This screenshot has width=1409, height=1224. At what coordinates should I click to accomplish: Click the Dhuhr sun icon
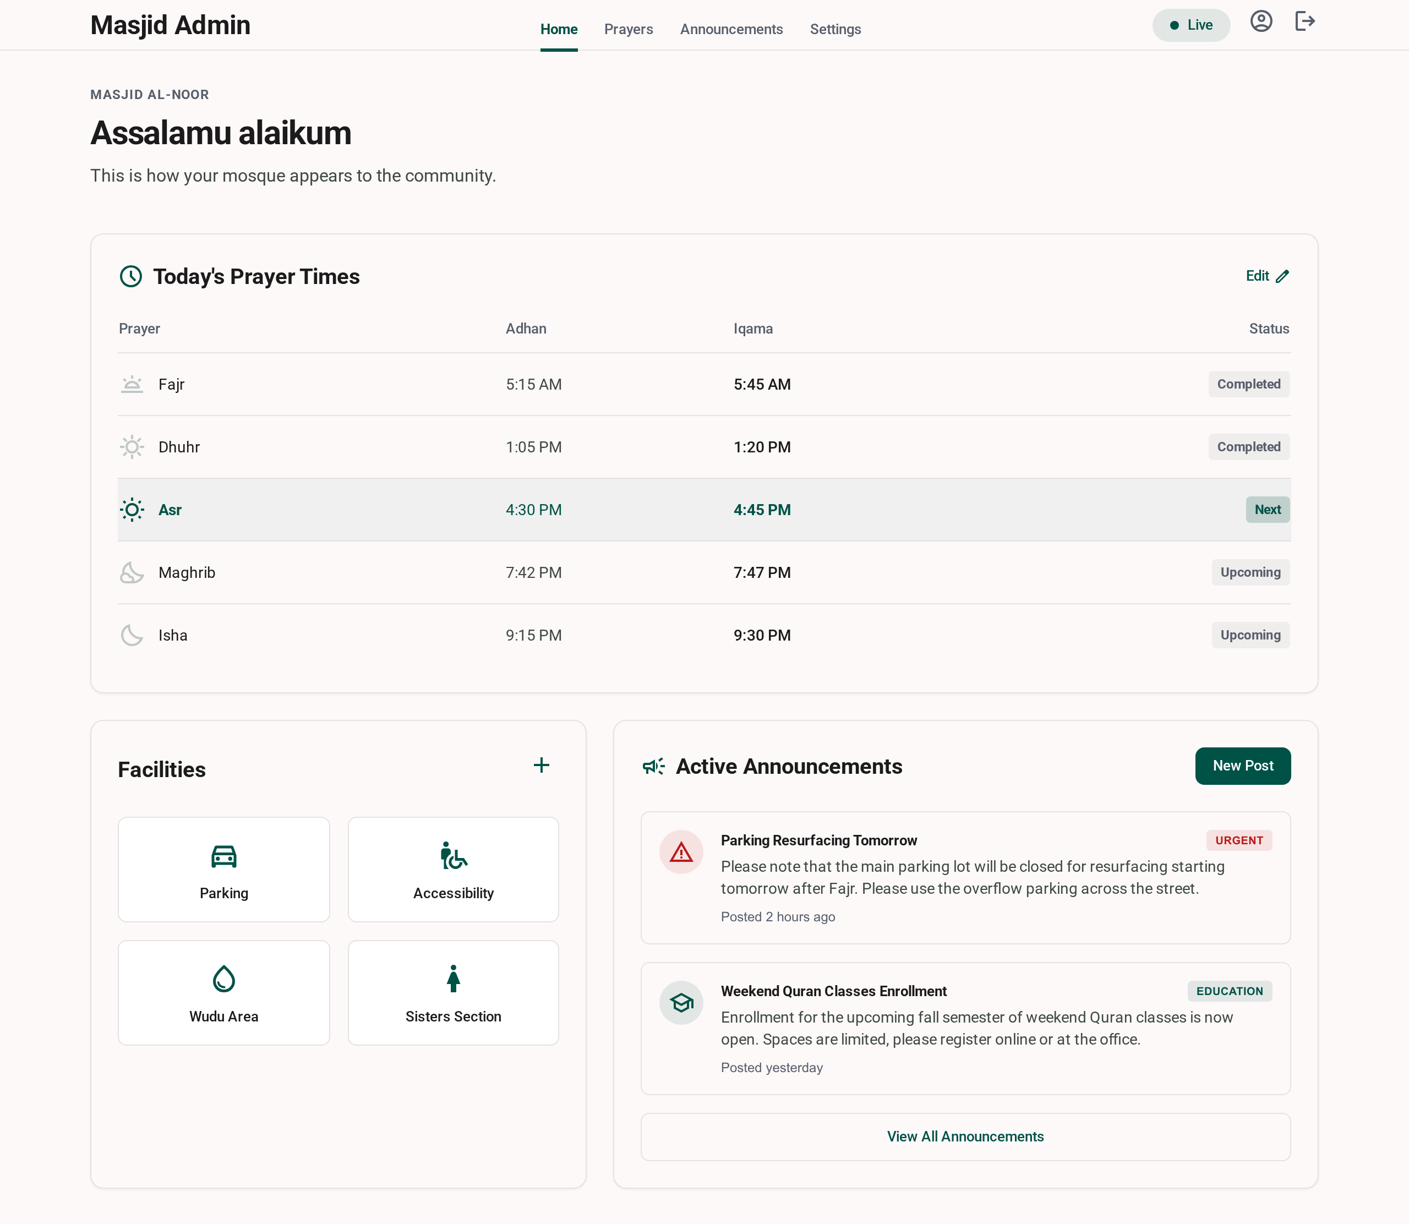tap(132, 447)
